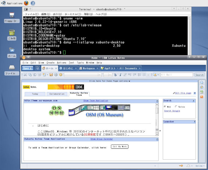Viewport: 208px width, 170px height.
Task: Switch to the Workspace tab
Action: pyautogui.click(x=89, y=68)
